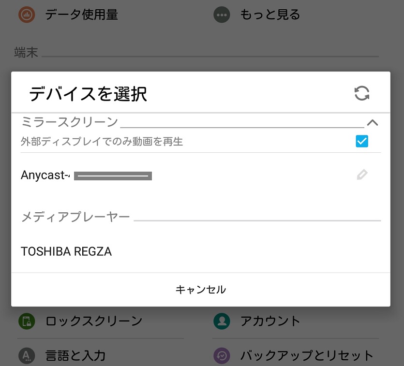Uncheck 外部ディスプレイでのみ動画を再生 checkbox
The image size is (404, 366).
pyautogui.click(x=362, y=141)
